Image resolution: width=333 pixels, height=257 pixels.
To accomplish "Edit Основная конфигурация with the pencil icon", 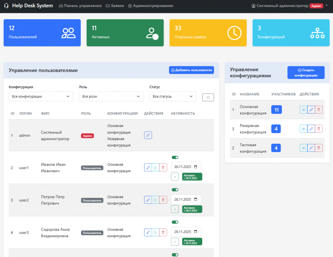I will [311, 110].
